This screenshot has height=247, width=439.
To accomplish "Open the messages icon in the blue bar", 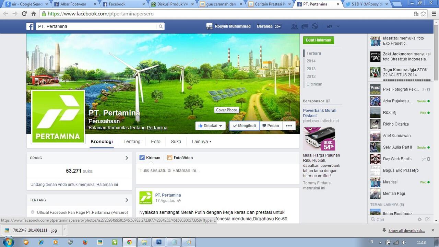I will coord(305,26).
